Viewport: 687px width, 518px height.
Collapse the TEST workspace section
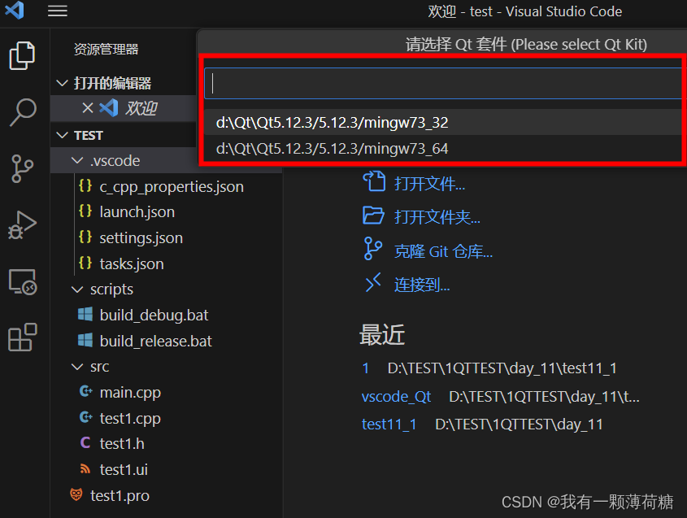[x=63, y=135]
